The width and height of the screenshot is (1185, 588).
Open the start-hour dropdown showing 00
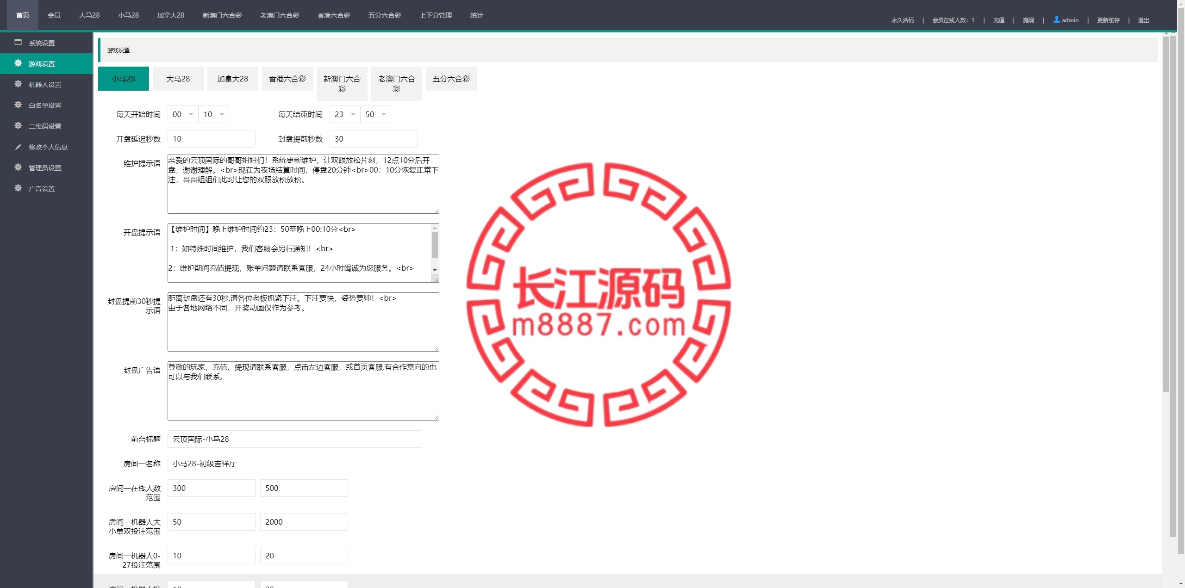(x=183, y=114)
